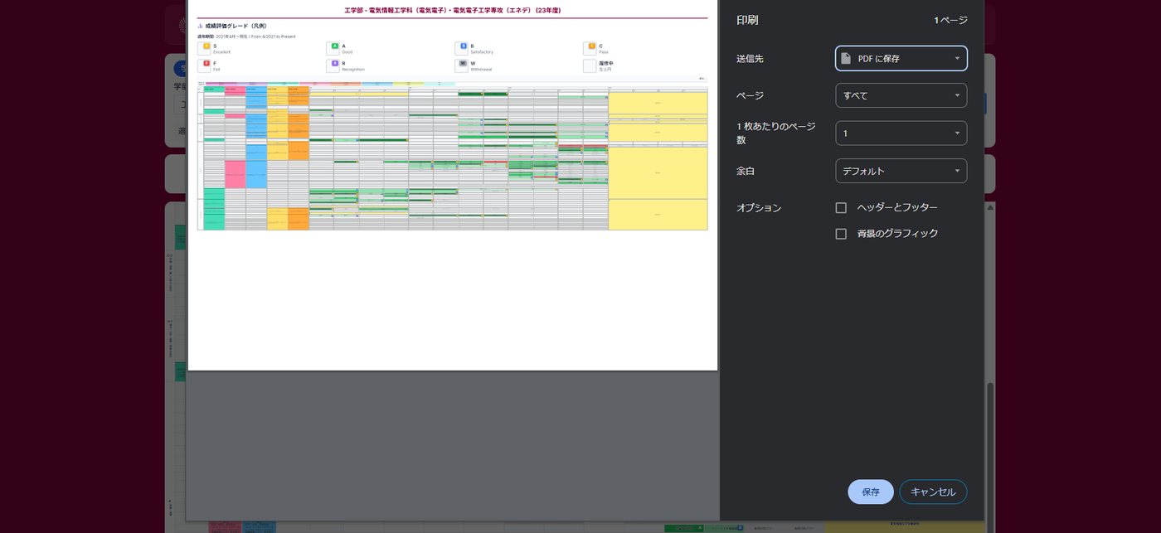Open the 送信先 destination dropdown
Screen dimensions: 1161x533
pos(901,58)
